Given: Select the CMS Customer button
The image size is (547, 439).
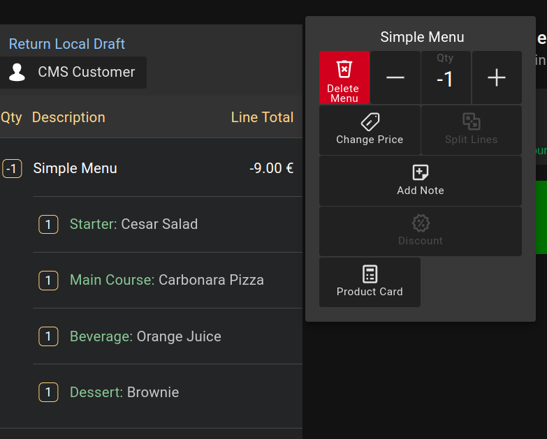Looking at the screenshot, I should 73,72.
